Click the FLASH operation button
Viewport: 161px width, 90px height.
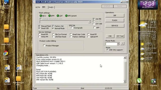coord(115,20)
